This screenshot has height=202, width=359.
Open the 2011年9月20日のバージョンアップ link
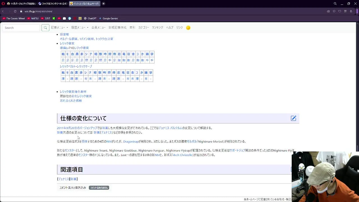(x=77, y=128)
